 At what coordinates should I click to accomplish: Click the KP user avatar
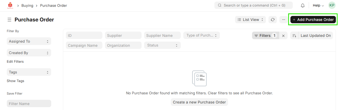pyautogui.click(x=332, y=5)
